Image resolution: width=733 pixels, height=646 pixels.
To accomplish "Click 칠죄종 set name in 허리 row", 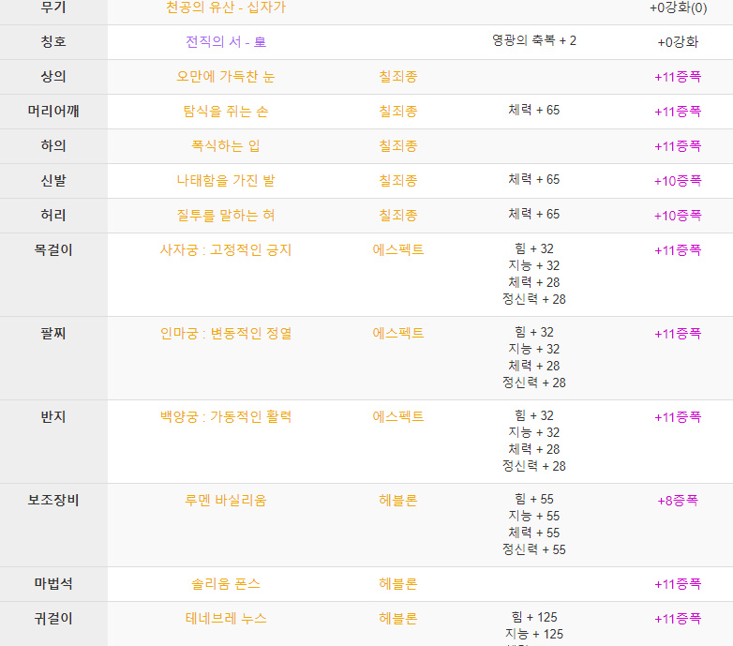I will (398, 215).
